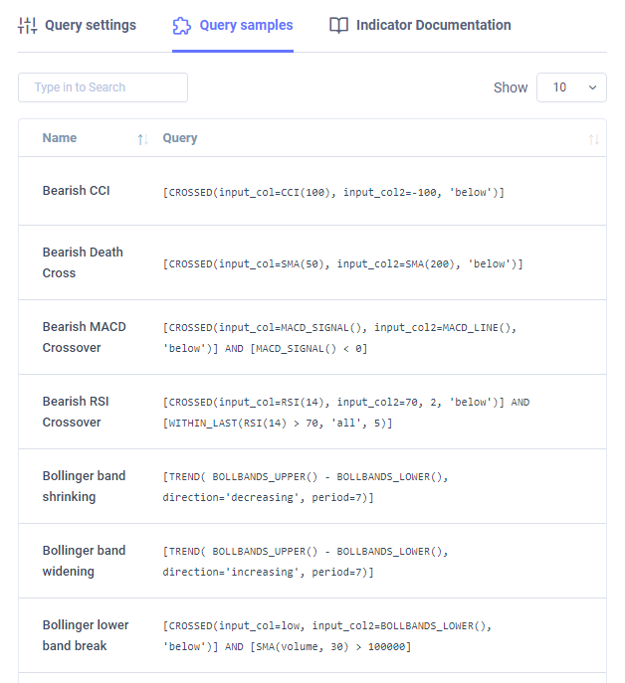Pick the Bollinger band widening sample
The width and height of the screenshot is (625, 683).
312,561
